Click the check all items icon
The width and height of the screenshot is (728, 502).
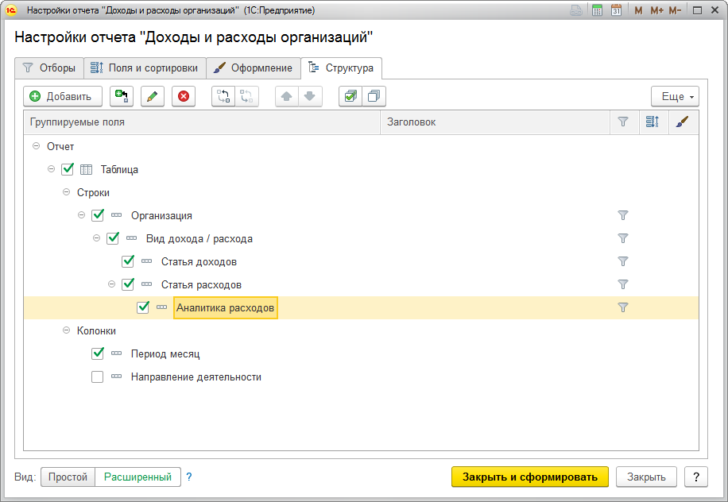coord(350,96)
